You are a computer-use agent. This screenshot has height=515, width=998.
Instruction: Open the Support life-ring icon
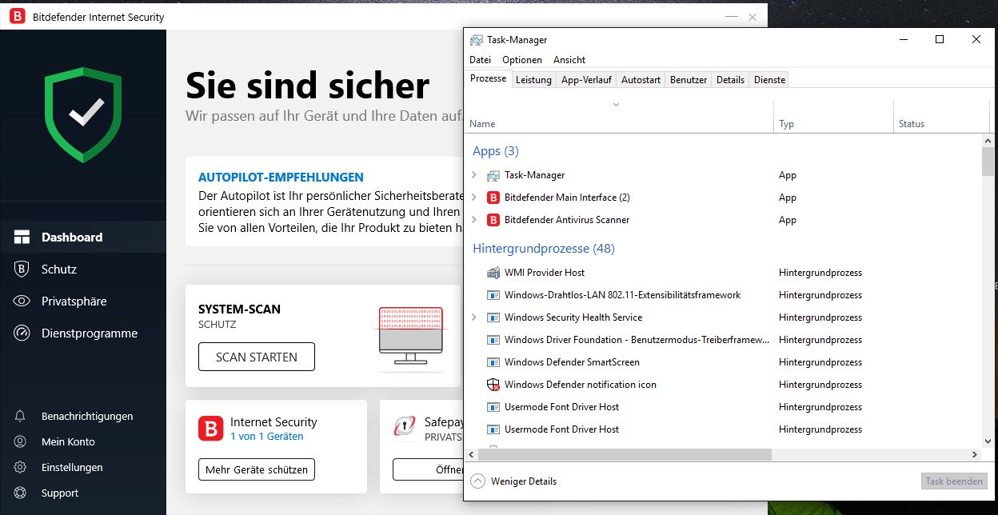tap(21, 493)
